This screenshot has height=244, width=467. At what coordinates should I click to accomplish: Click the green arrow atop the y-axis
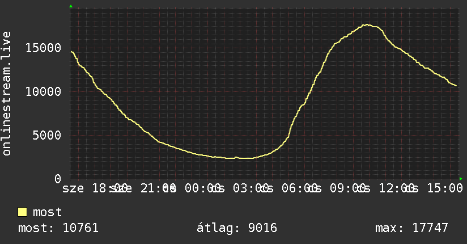[x=71, y=6]
